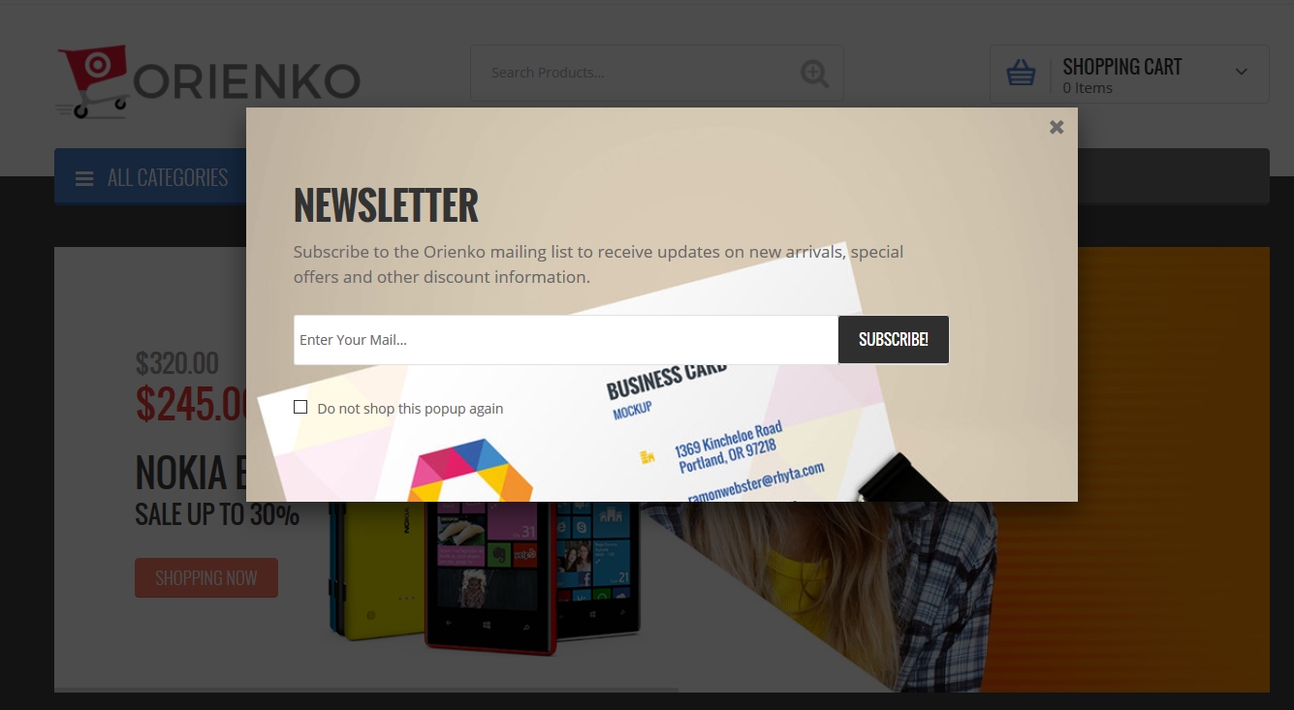Screen dimensions: 1294x710
Task: Click the search magnifier icon
Action: 814,74
